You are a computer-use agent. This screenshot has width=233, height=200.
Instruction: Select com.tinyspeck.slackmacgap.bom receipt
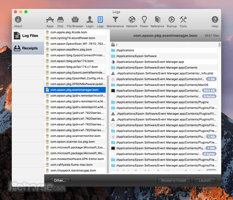click(75, 170)
